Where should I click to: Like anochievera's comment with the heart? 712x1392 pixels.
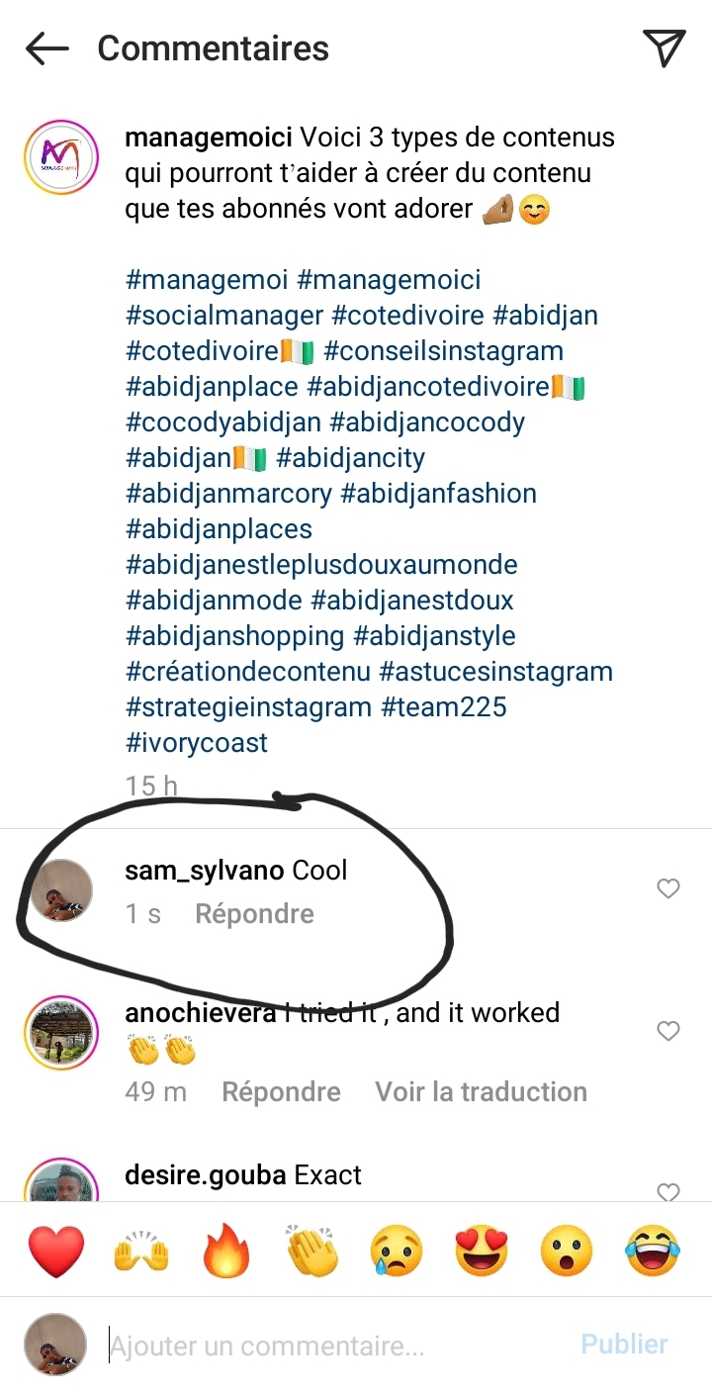pyautogui.click(x=668, y=1031)
